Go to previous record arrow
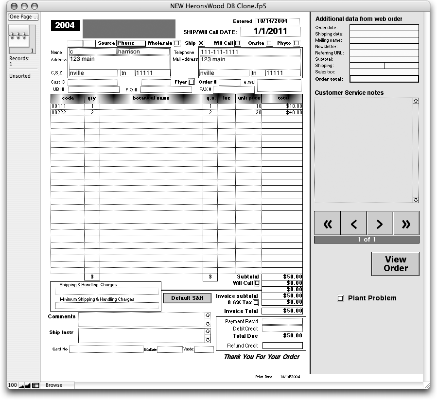437x400 pixels. (354, 224)
